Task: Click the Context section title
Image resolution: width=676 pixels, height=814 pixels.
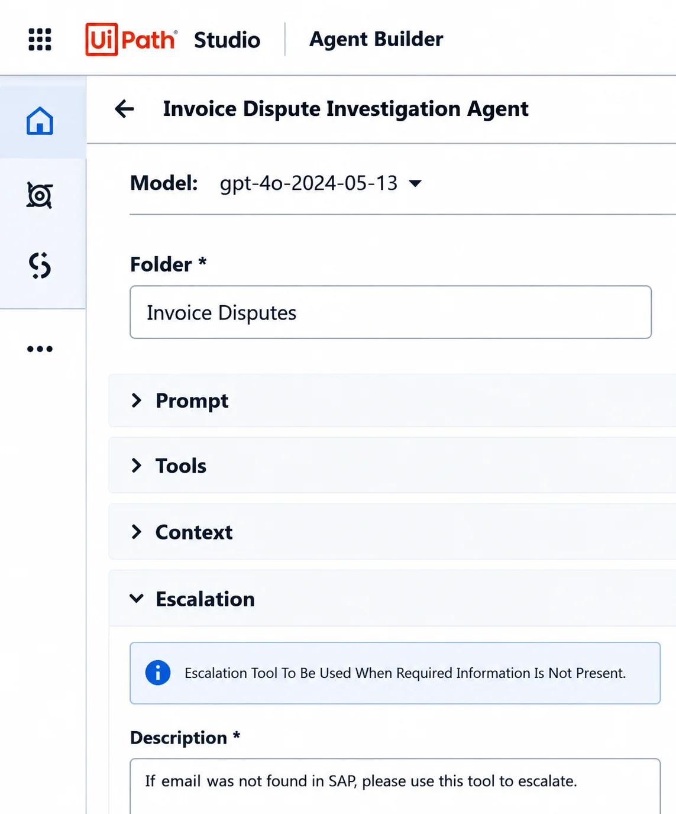Action: coord(194,532)
